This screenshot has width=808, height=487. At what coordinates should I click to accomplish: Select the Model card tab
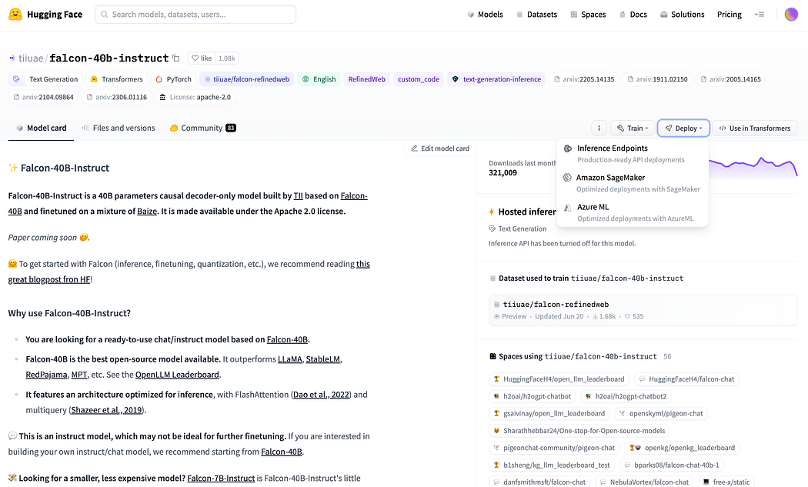pyautogui.click(x=42, y=128)
